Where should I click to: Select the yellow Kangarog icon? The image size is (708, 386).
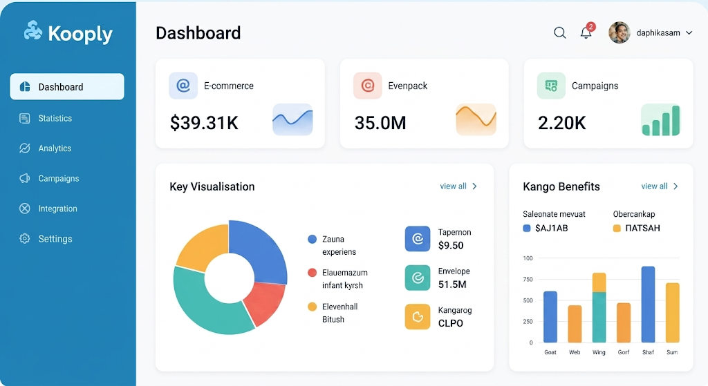pyautogui.click(x=418, y=316)
